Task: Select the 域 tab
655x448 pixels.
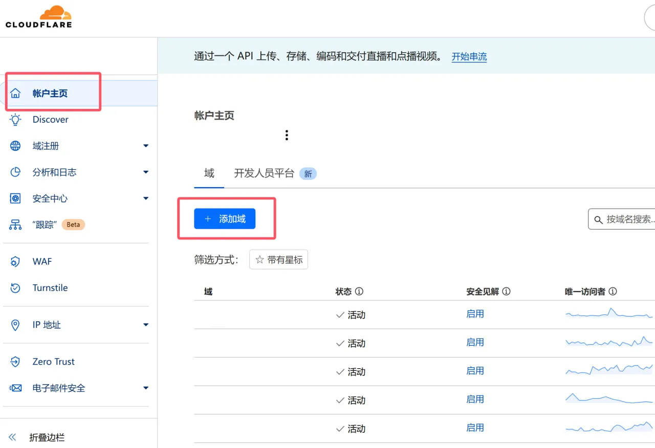Action: click(x=209, y=173)
